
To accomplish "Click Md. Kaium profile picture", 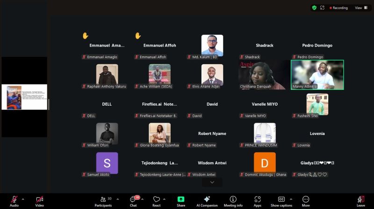I will [212, 45].
